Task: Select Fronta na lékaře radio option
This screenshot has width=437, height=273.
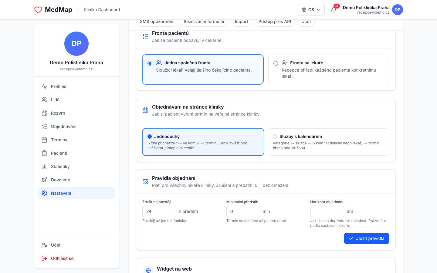Action: [329, 69]
